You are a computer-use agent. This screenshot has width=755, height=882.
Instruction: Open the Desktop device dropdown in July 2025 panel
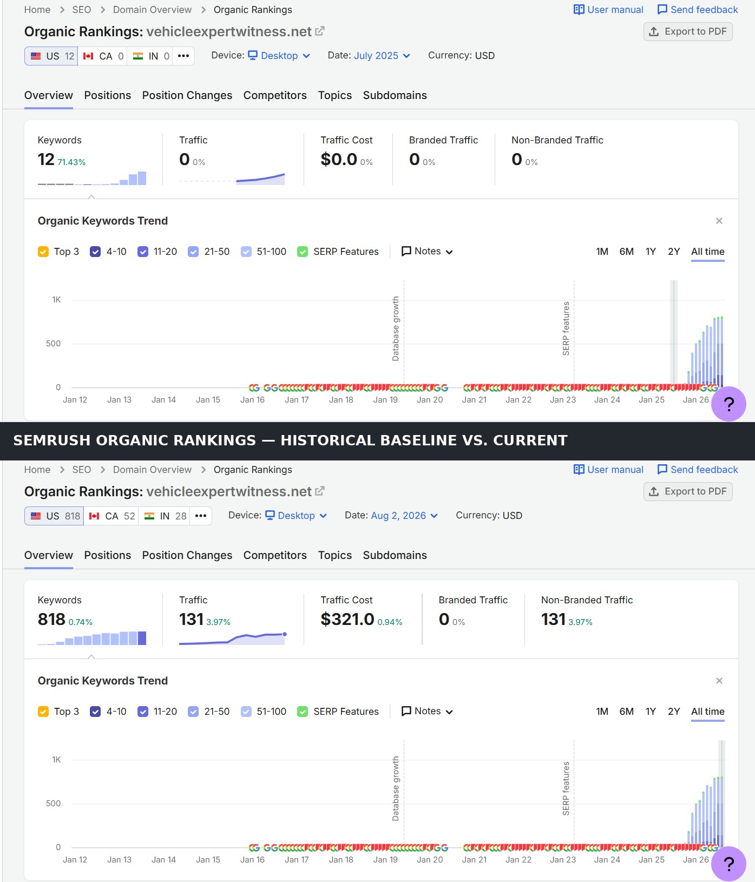point(279,55)
